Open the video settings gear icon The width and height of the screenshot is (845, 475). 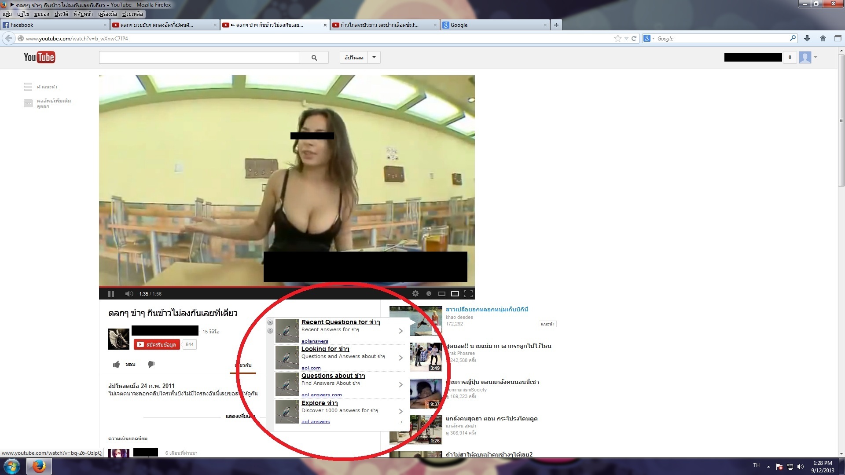[415, 293]
